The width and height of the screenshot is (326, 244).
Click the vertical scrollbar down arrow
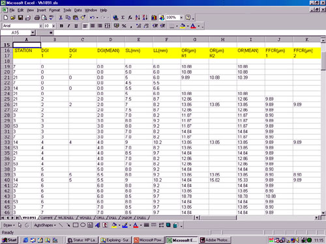323,213
